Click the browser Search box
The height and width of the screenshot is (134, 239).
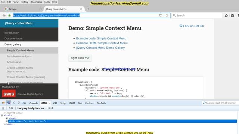pyautogui.click(x=197, y=15)
